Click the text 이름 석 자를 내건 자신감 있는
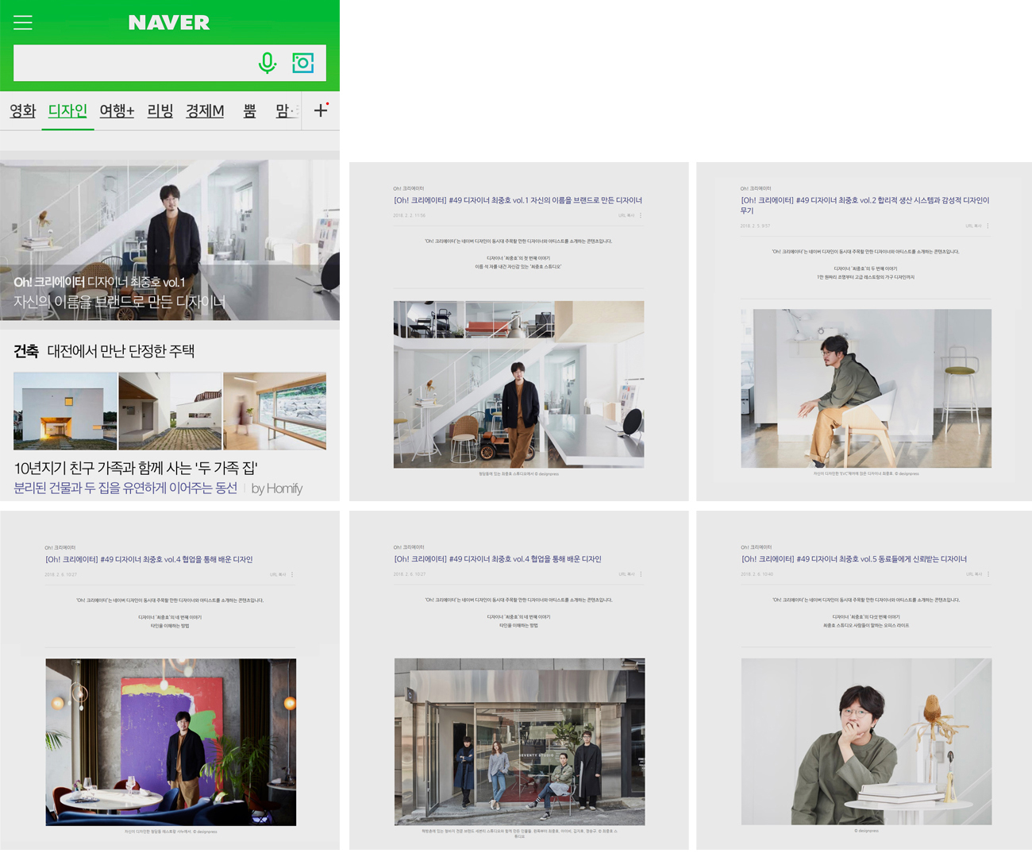1032x857 pixels. click(518, 267)
